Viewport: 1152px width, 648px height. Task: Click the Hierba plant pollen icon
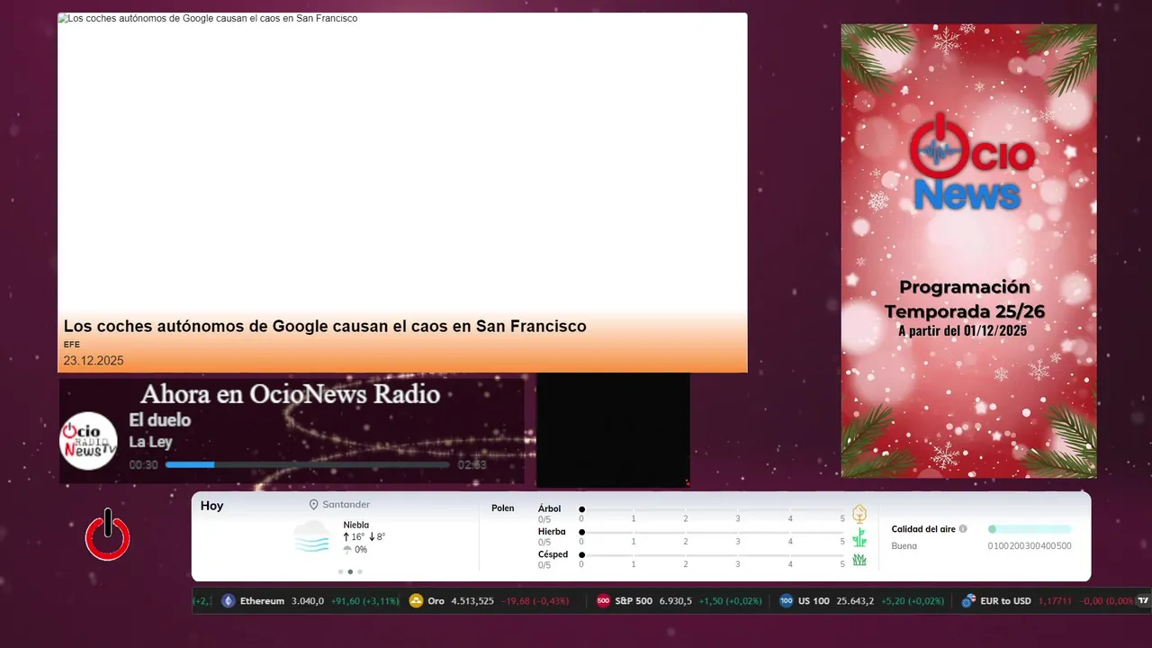(859, 537)
